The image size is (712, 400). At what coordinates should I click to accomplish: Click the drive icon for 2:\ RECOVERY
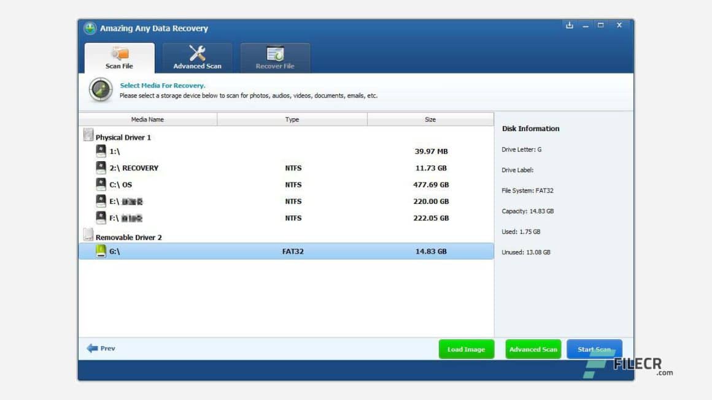101,168
